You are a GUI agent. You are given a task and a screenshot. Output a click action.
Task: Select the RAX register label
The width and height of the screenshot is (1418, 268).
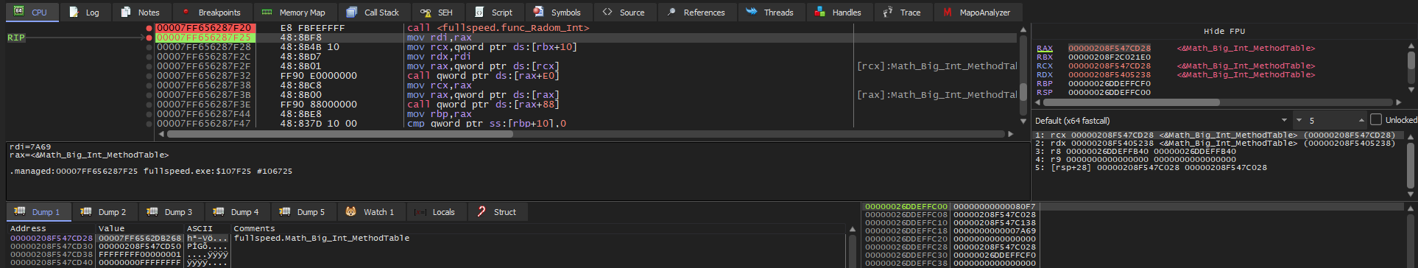[1045, 49]
